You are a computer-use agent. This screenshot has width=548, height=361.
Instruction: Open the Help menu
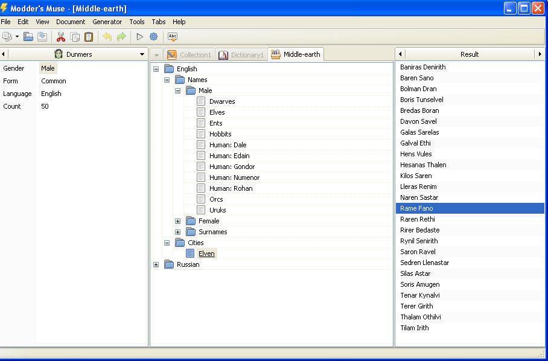(179, 22)
